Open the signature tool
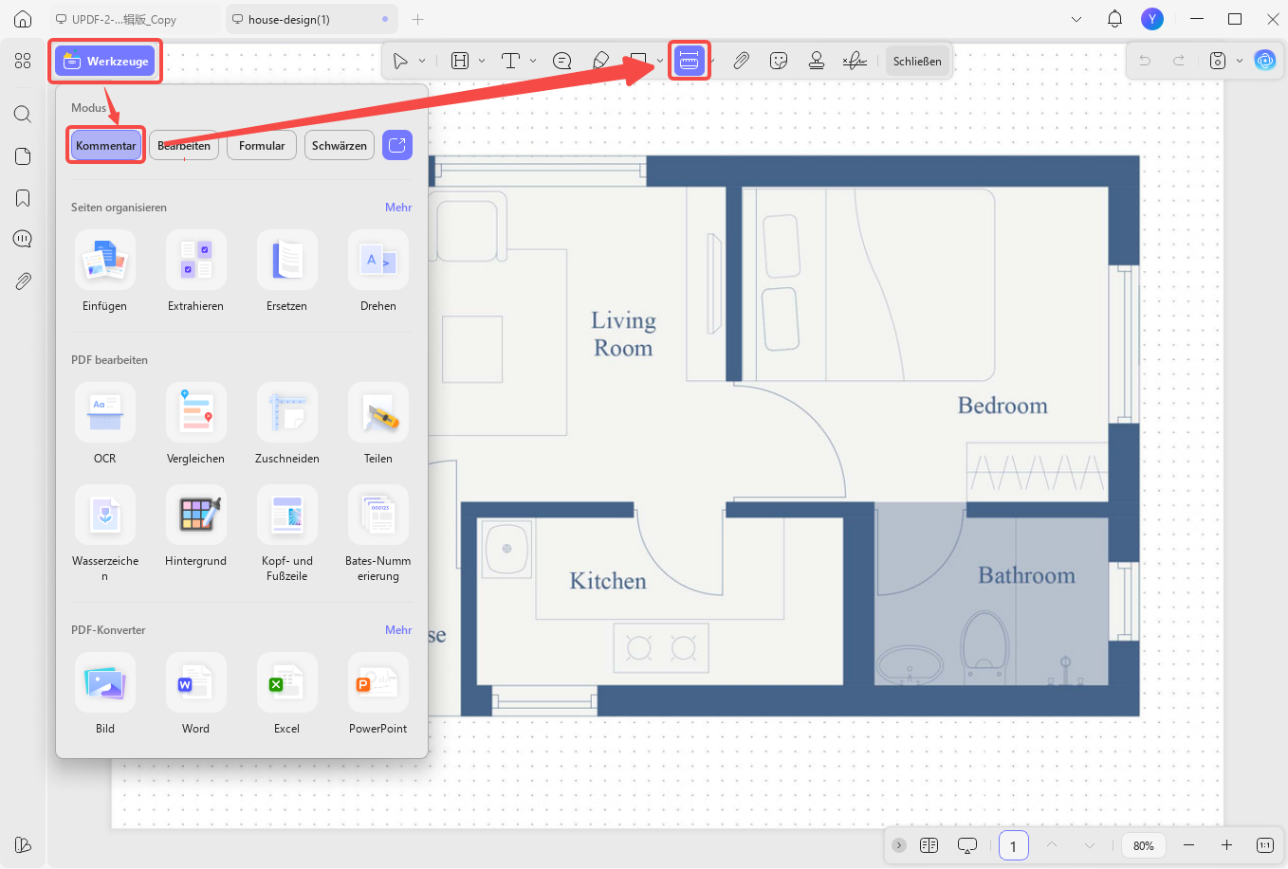This screenshot has height=869, width=1288. tap(855, 61)
